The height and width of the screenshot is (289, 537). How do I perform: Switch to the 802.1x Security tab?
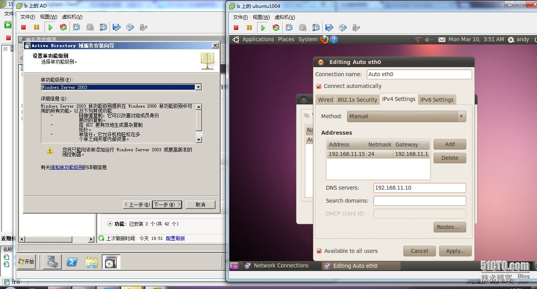point(357,100)
